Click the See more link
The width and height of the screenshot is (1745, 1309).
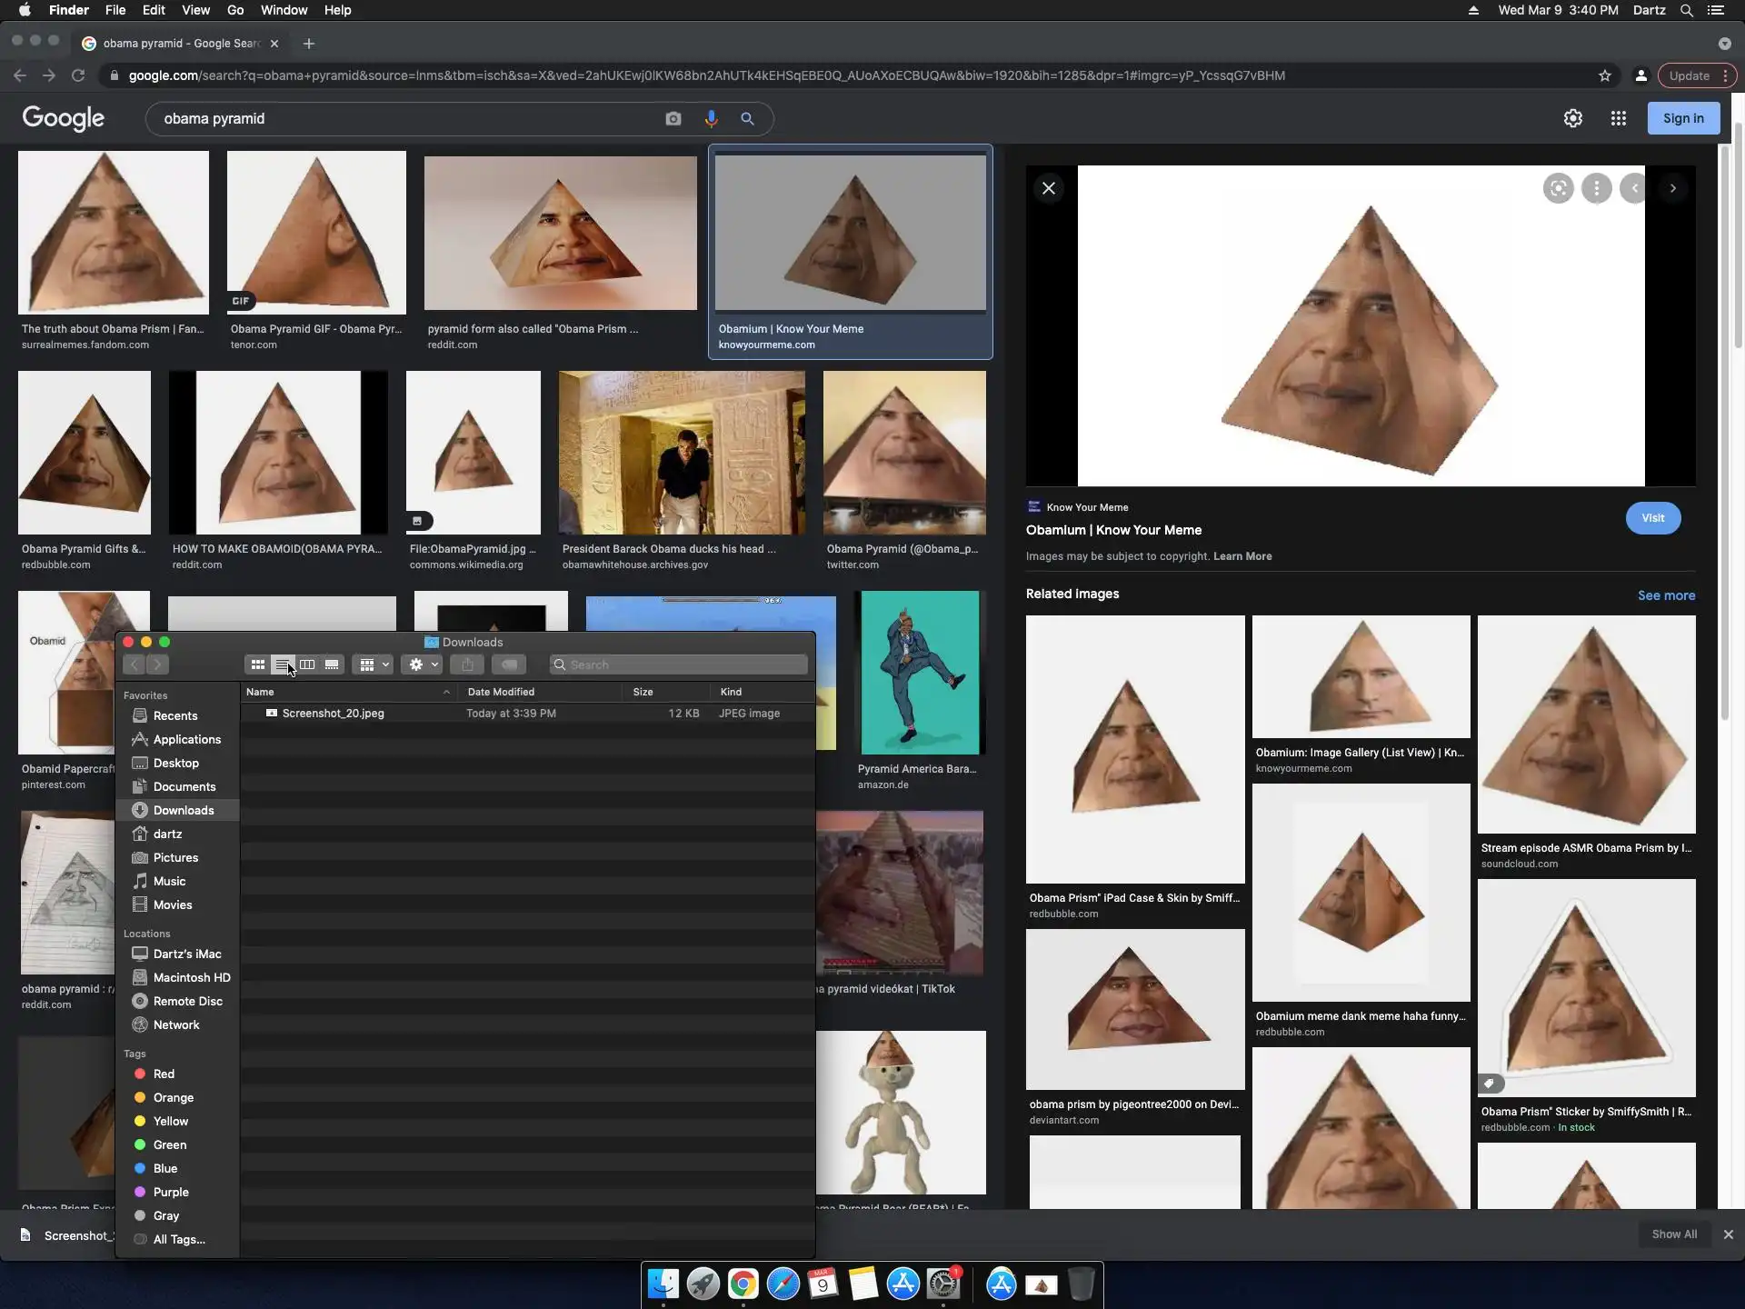click(x=1666, y=595)
